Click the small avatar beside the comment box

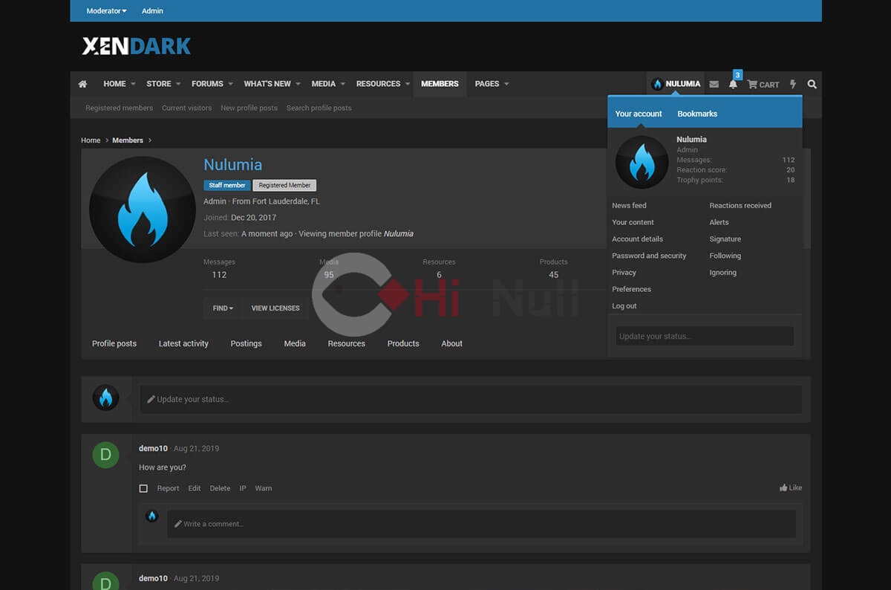point(152,516)
